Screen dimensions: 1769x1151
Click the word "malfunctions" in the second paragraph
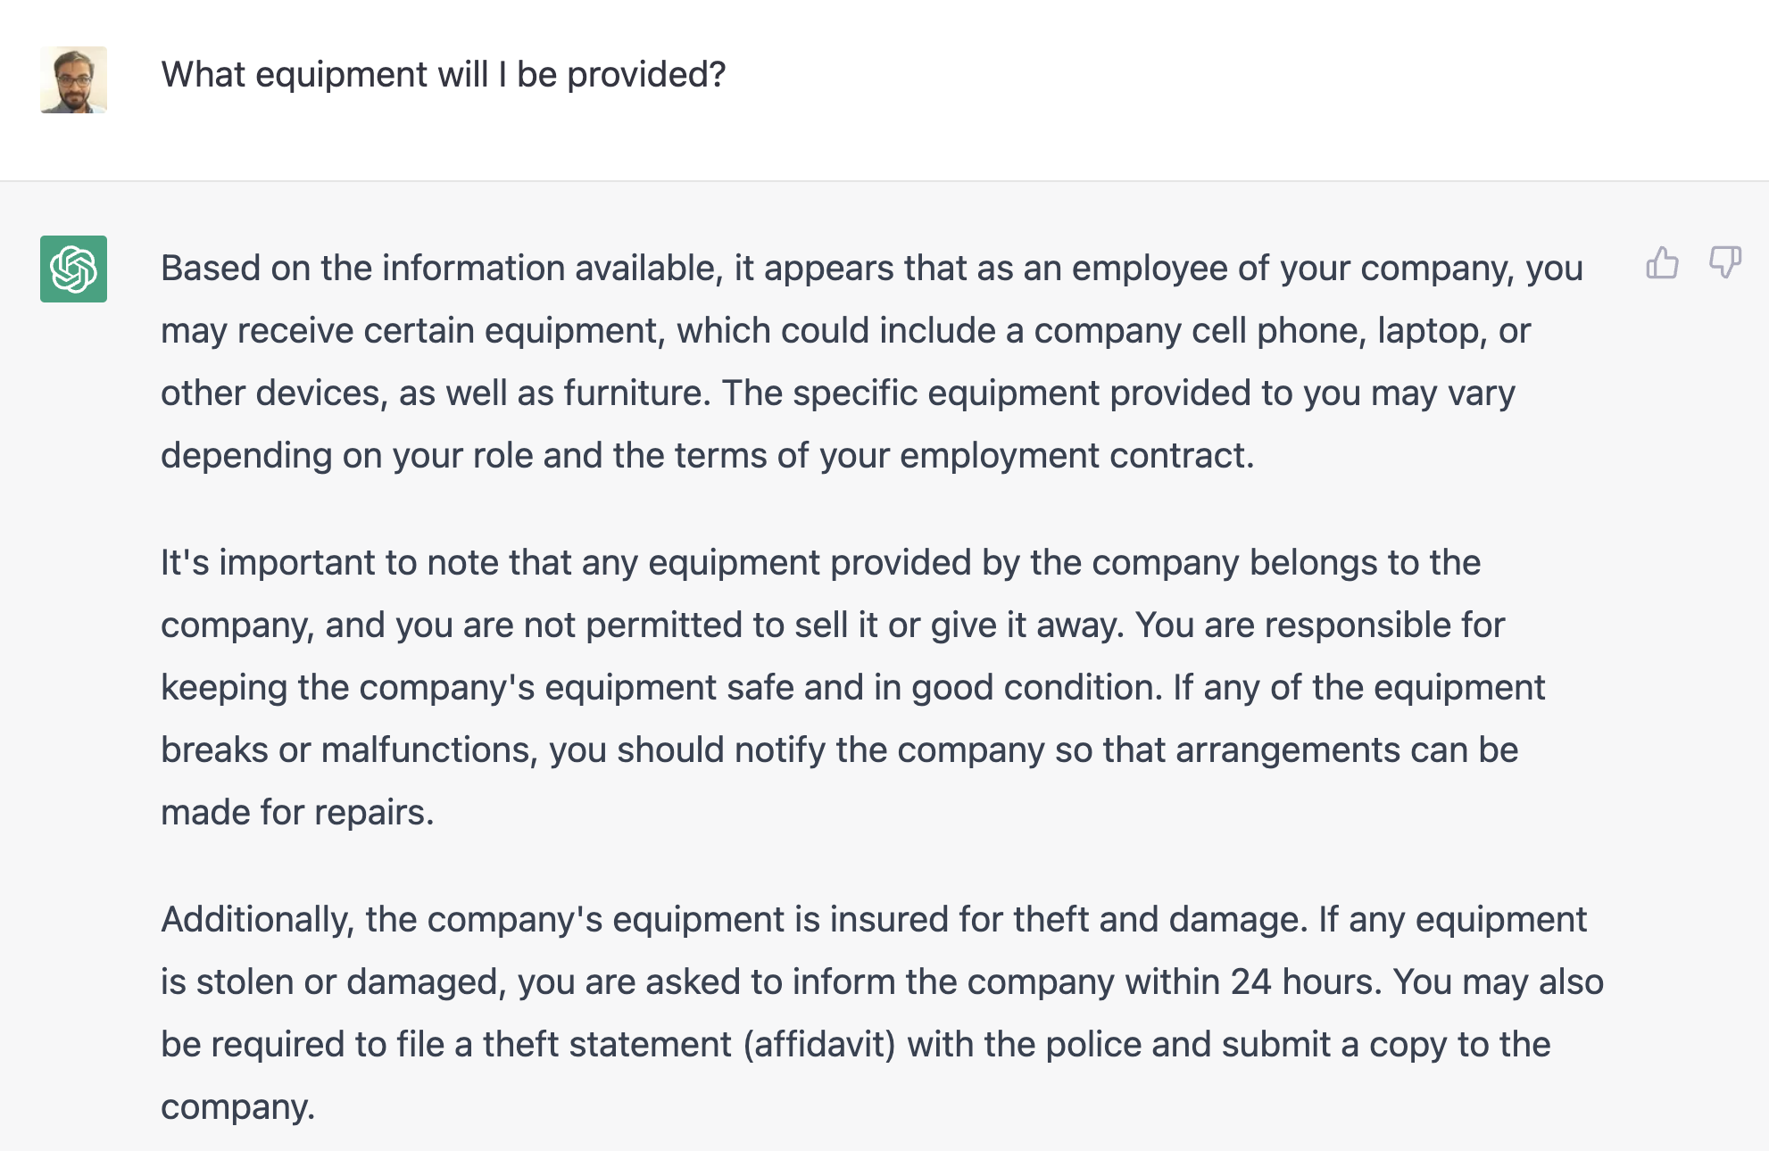coord(429,750)
